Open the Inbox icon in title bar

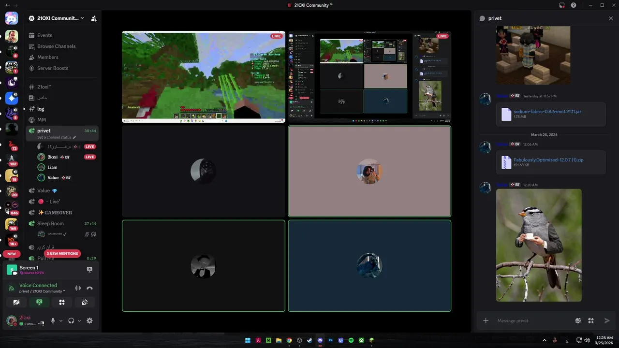click(562, 5)
